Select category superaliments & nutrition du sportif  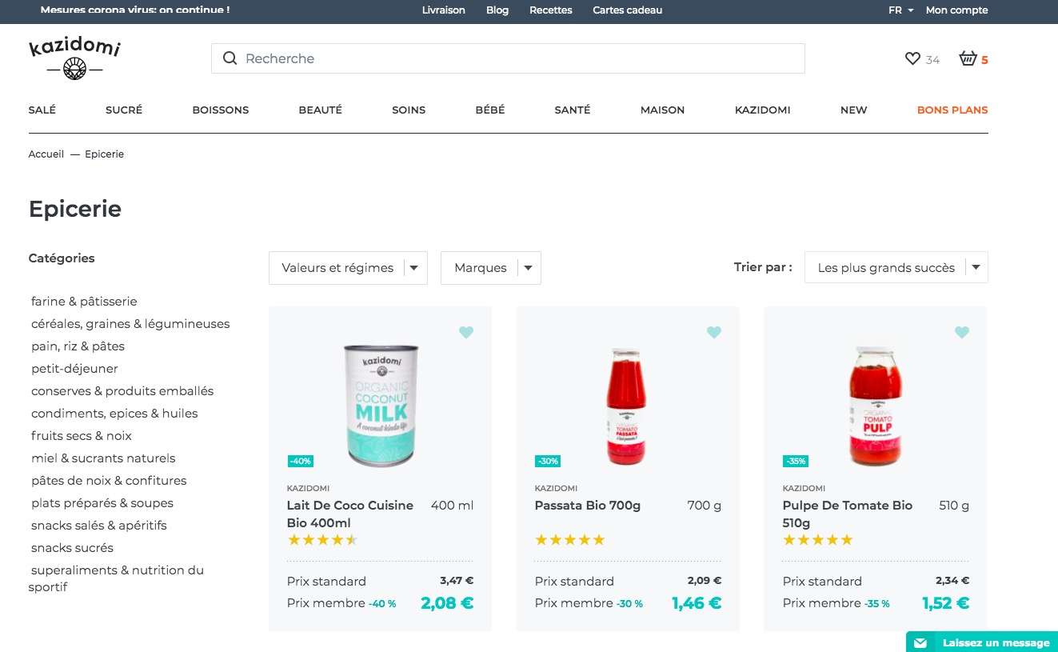(x=118, y=578)
